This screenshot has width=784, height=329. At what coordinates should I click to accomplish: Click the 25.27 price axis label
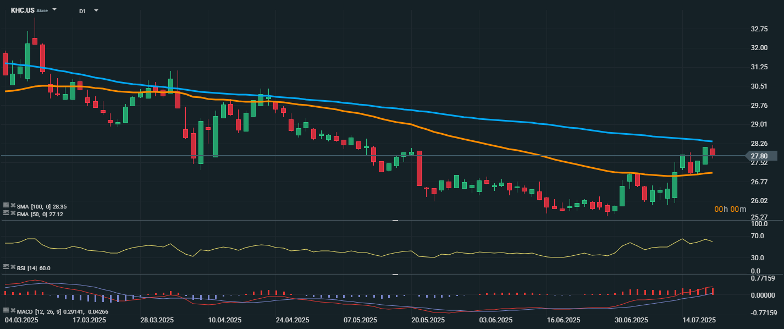pos(759,217)
